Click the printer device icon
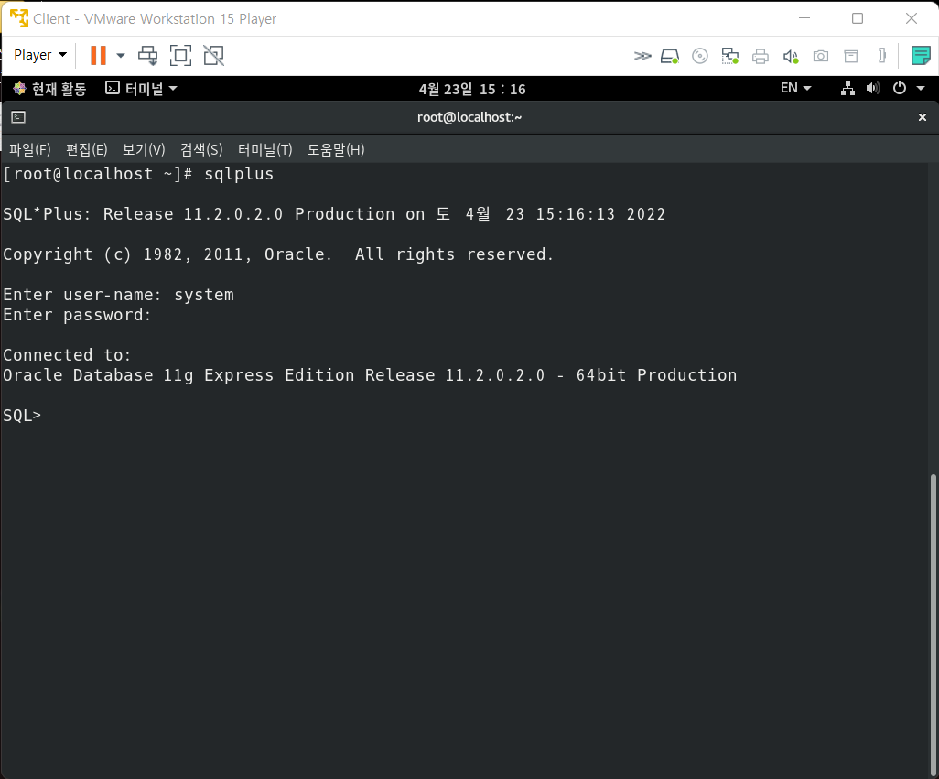This screenshot has width=939, height=779. tap(761, 56)
